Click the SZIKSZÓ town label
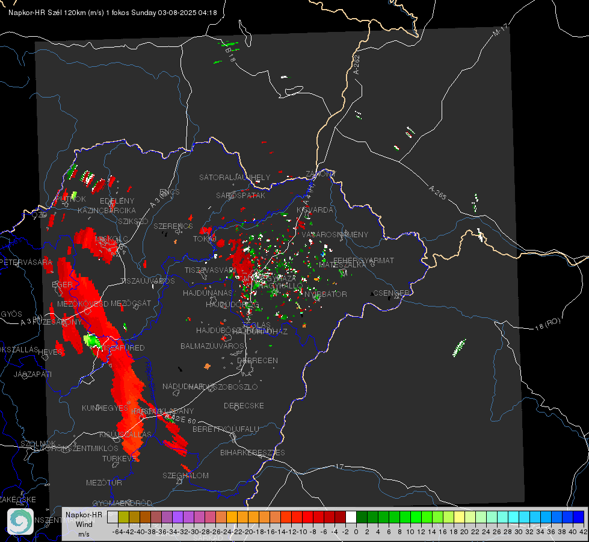 pyautogui.click(x=133, y=221)
